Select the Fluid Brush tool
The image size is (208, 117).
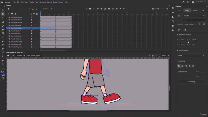[x=3, y=22]
